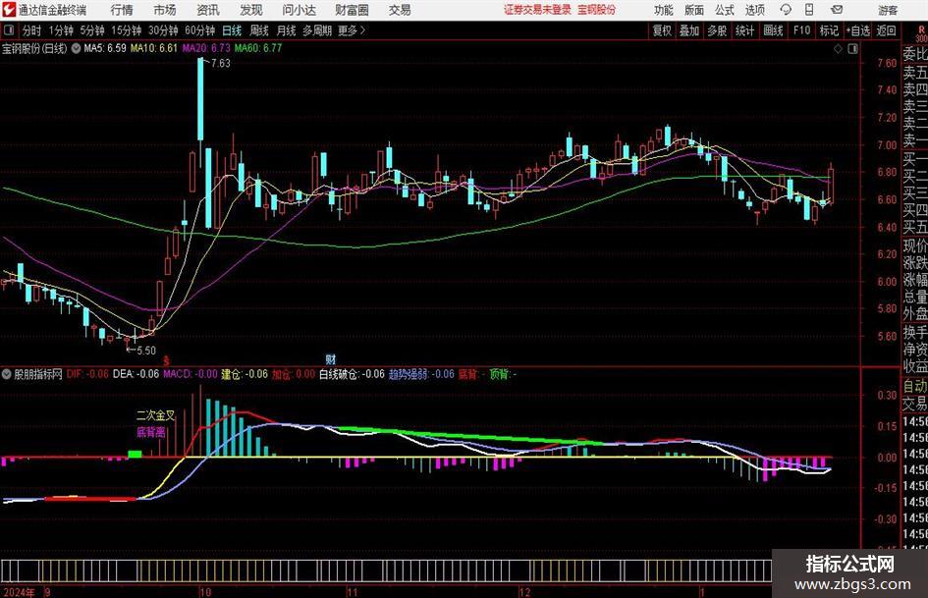This screenshot has width=928, height=598.
Task: Open the 公式 menu
Action: 724,10
